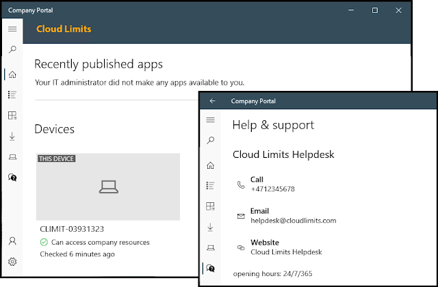Click the green compliance check icon
Screen dimensions: 438x287
44,242
